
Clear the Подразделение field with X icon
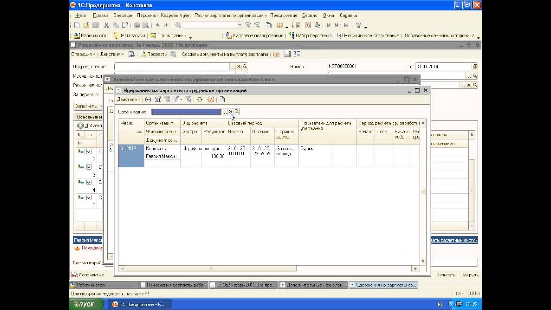[239, 67]
